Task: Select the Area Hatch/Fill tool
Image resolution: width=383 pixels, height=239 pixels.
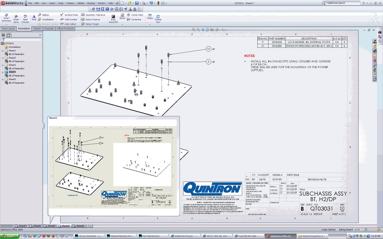Action: point(113,19)
